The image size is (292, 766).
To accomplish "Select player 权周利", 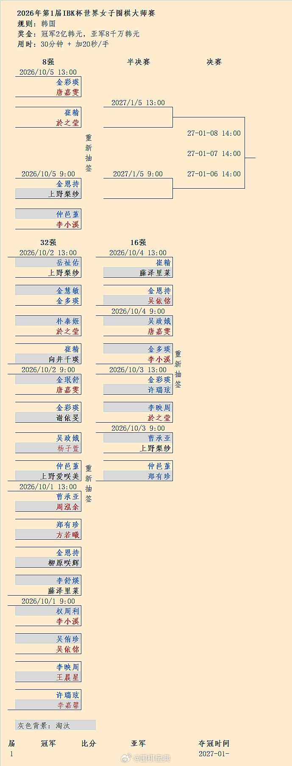I will (x=68, y=611).
